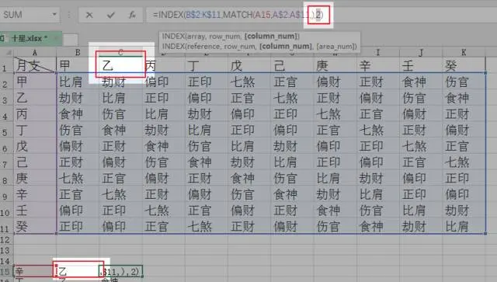
Task: Select cell C1 containing 乙
Action: point(121,65)
